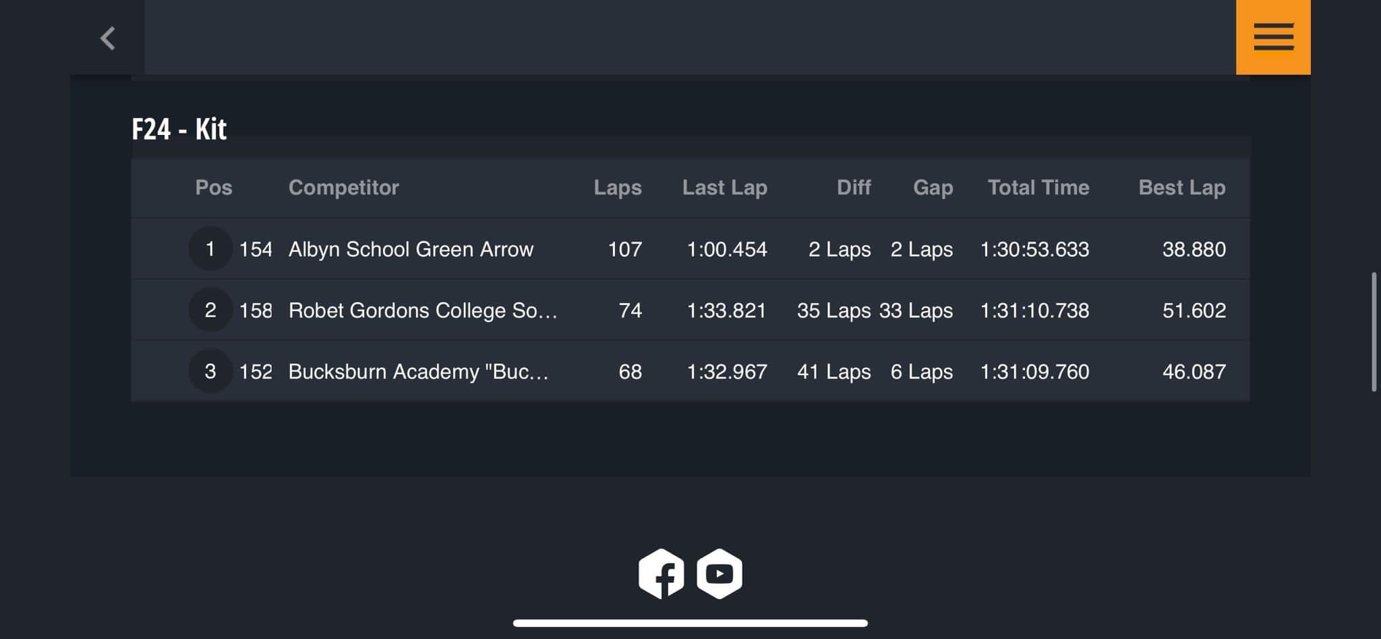Sort by Laps column header
The height and width of the screenshot is (639, 1381).
(x=617, y=188)
